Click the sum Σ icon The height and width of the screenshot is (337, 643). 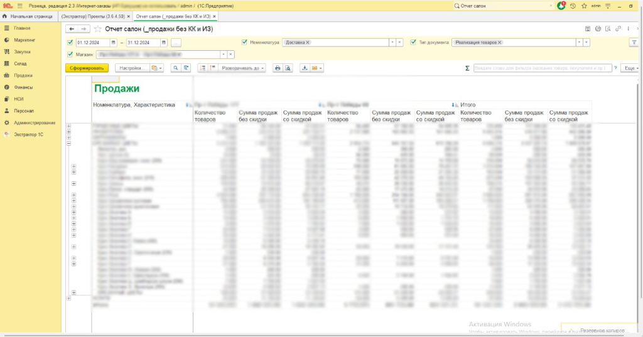coord(467,68)
